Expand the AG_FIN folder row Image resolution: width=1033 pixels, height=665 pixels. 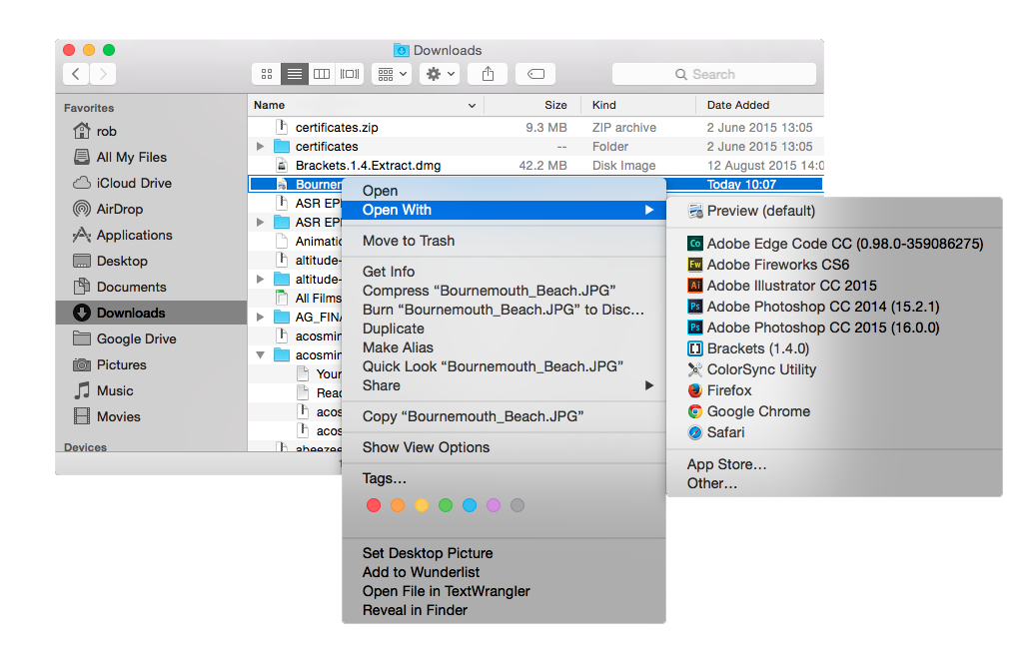tap(261, 317)
